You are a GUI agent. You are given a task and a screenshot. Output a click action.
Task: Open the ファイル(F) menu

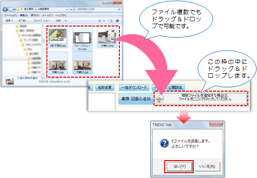click(x=10, y=15)
